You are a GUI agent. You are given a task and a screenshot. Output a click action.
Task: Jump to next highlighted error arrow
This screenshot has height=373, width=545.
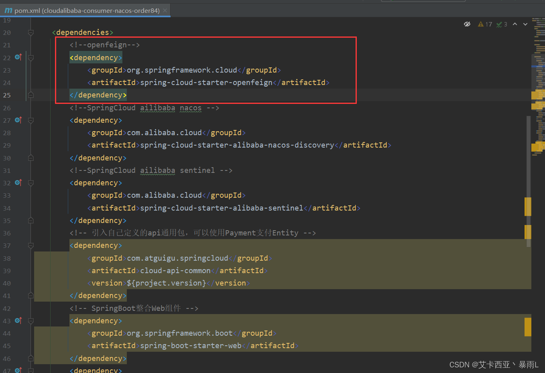pyautogui.click(x=525, y=24)
